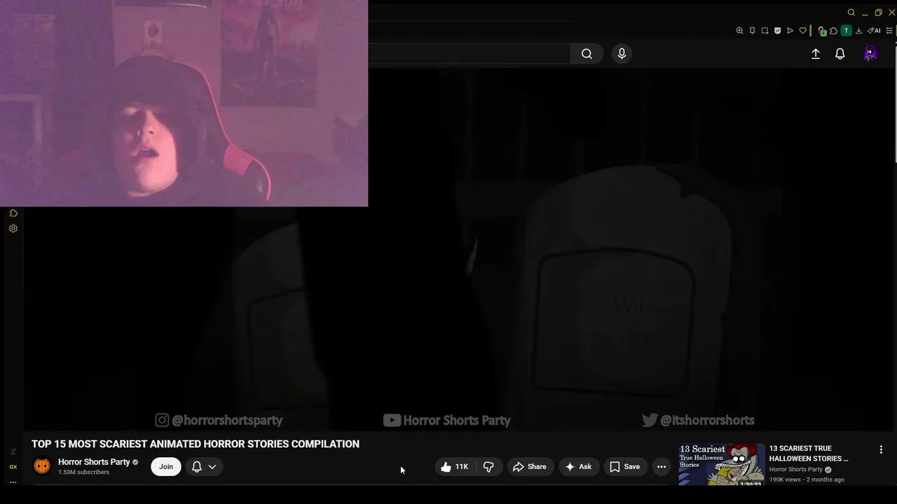
Task: Take a snapshot with the dashed-square icon
Action: pos(765,31)
